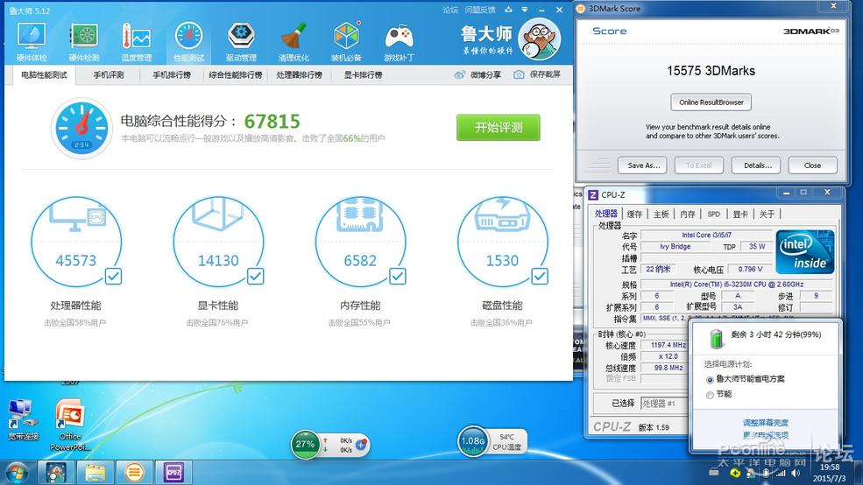Open the 论坛 link in title bar
Viewport: 863px width, 485px height.
click(x=450, y=10)
